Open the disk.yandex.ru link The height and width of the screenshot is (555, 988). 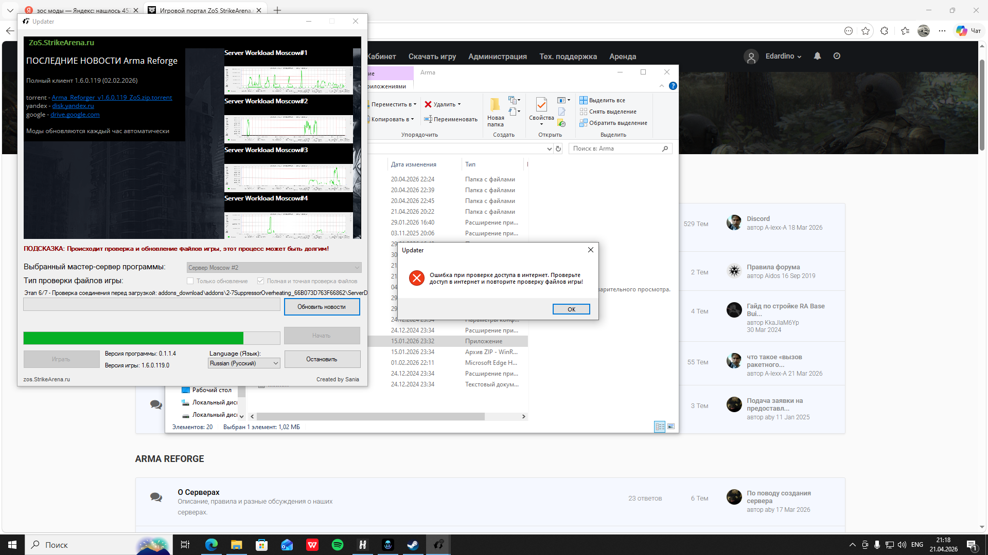(x=73, y=106)
